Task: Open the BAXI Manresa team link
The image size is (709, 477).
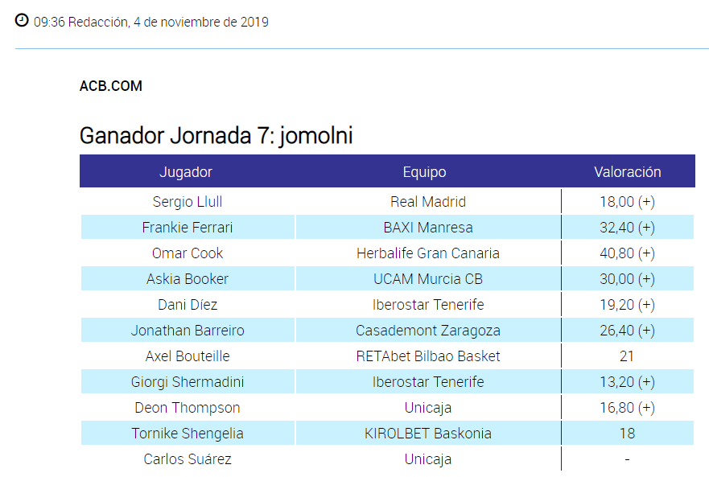Action: [x=427, y=228]
